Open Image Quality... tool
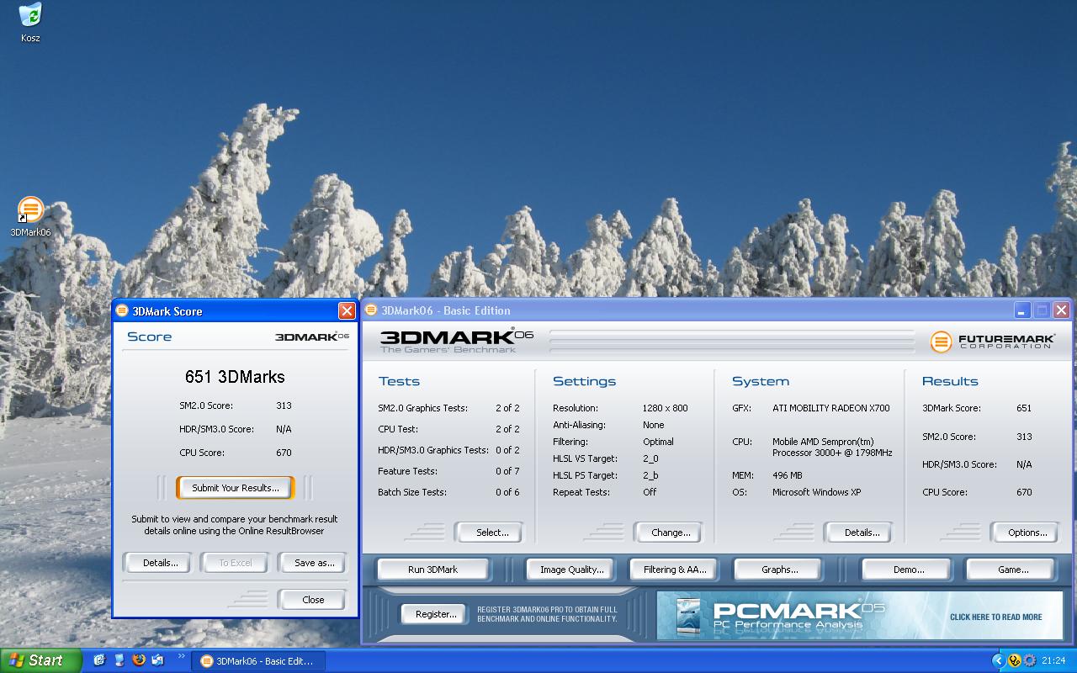This screenshot has width=1077, height=673. tap(571, 570)
